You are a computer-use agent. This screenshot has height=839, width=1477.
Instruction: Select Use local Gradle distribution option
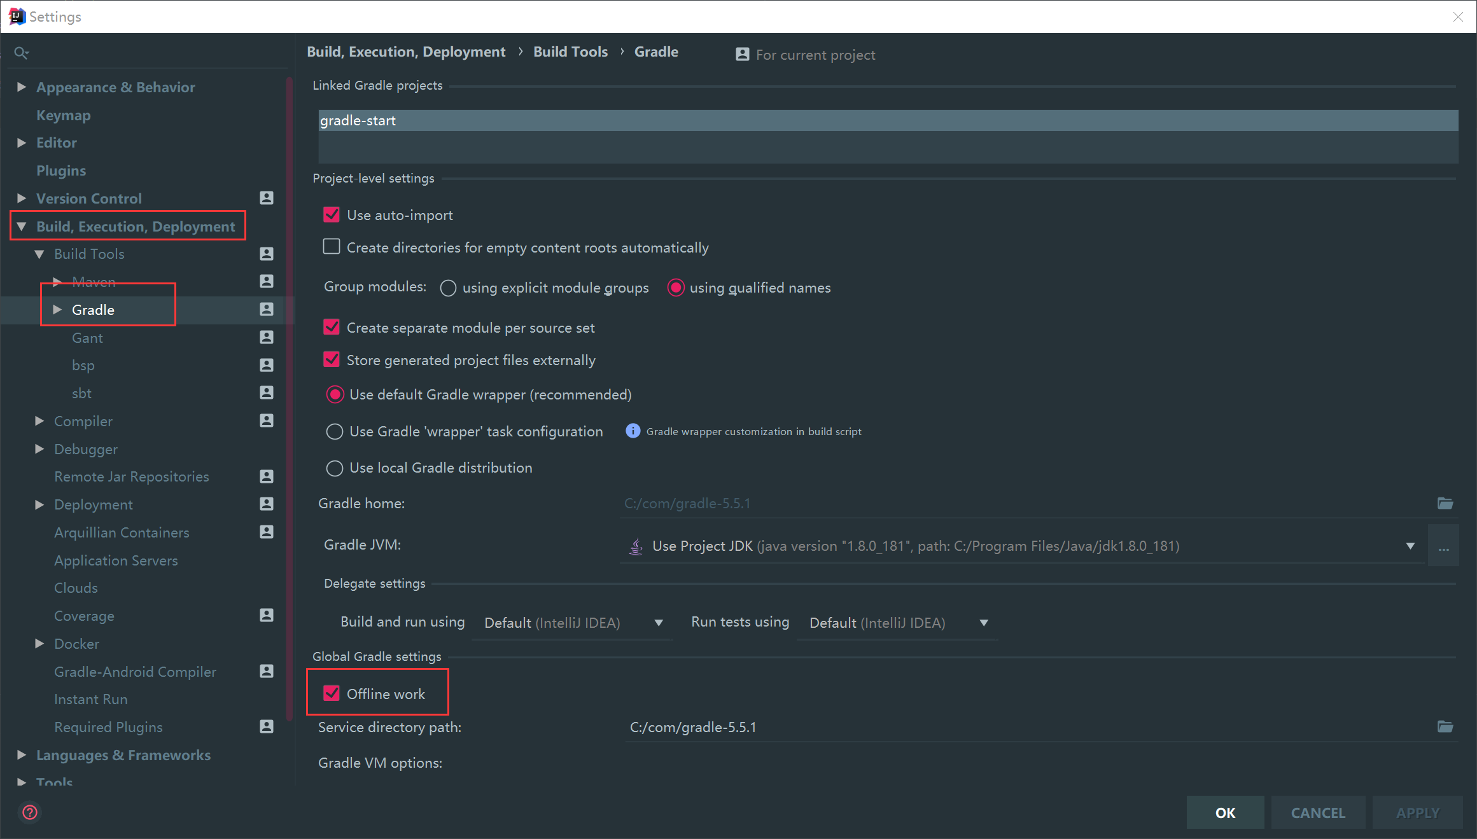(335, 468)
